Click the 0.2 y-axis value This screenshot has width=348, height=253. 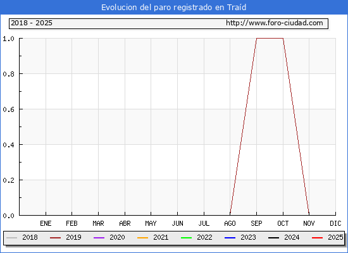tap(8, 180)
